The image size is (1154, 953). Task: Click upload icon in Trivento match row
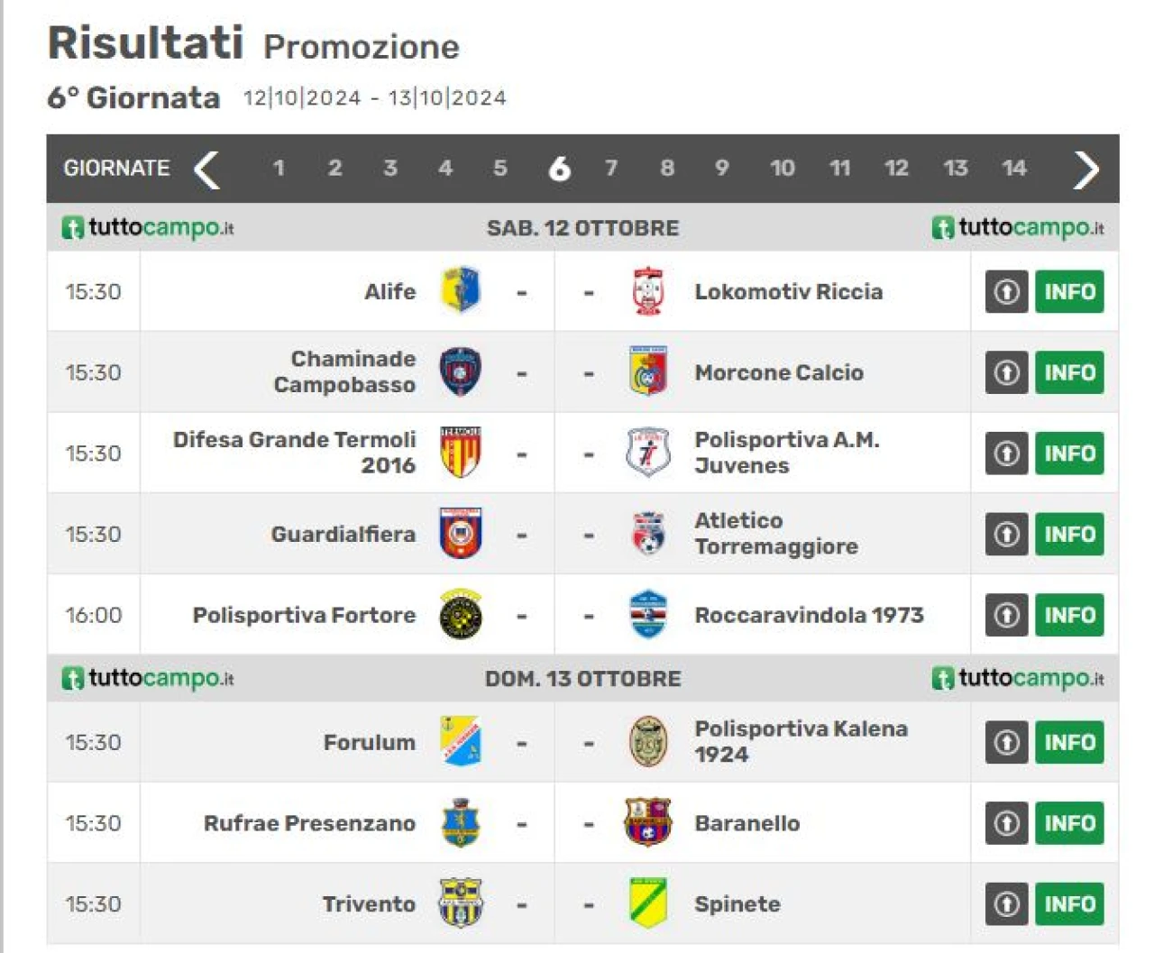coord(1006,903)
